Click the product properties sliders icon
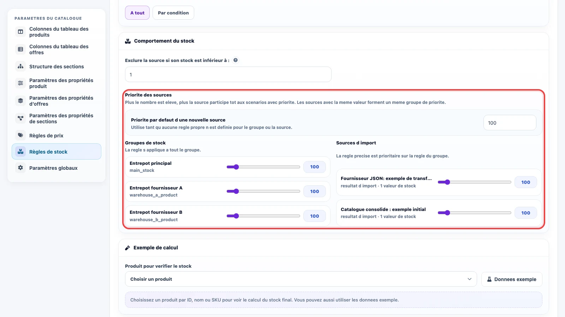565x317 pixels. pyautogui.click(x=20, y=83)
